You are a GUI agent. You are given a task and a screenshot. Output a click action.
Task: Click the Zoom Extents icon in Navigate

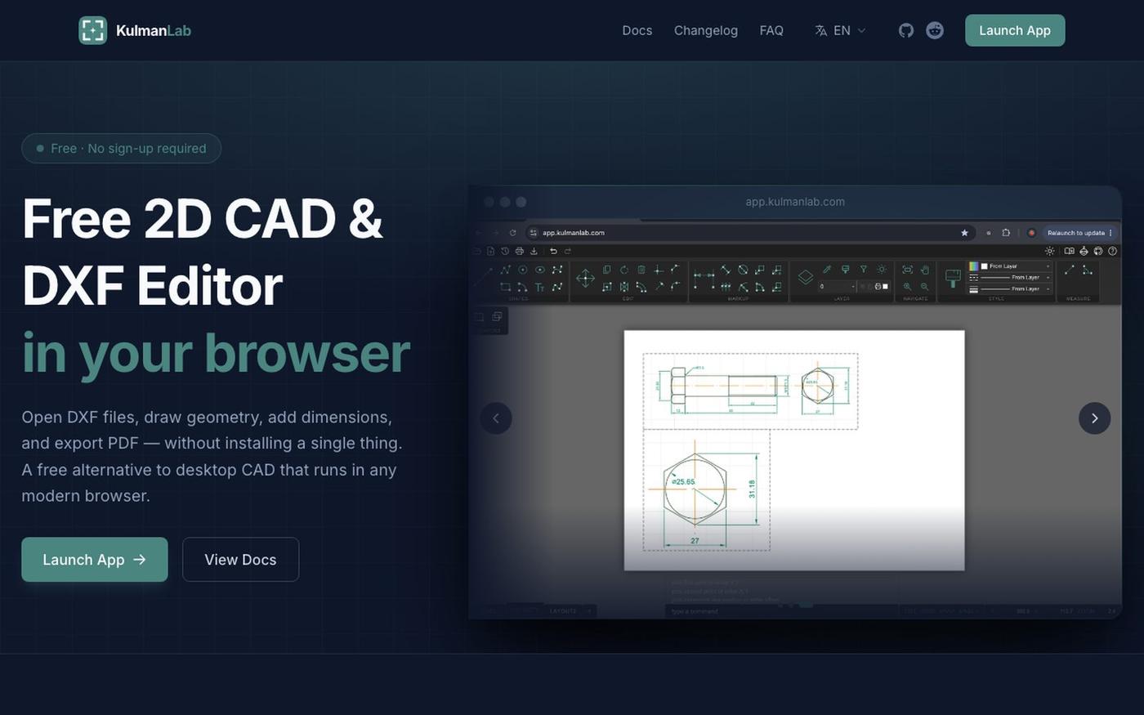908,270
